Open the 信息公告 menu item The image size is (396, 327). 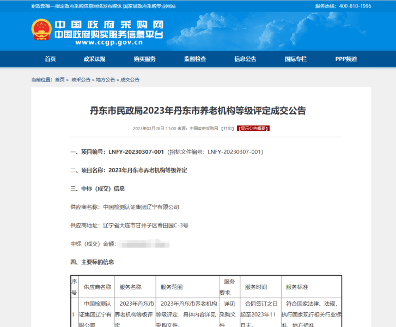(x=245, y=59)
